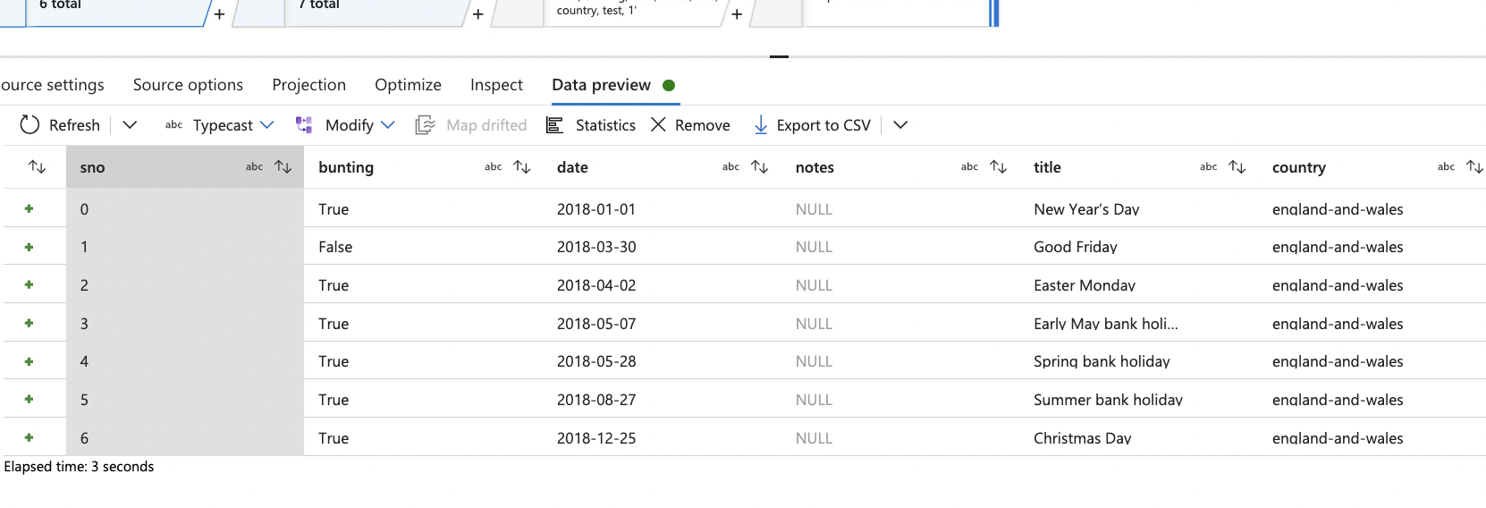Screen dimensions: 1486x508
Task: Sort the bunting column using arrows icon
Action: pyautogui.click(x=522, y=167)
